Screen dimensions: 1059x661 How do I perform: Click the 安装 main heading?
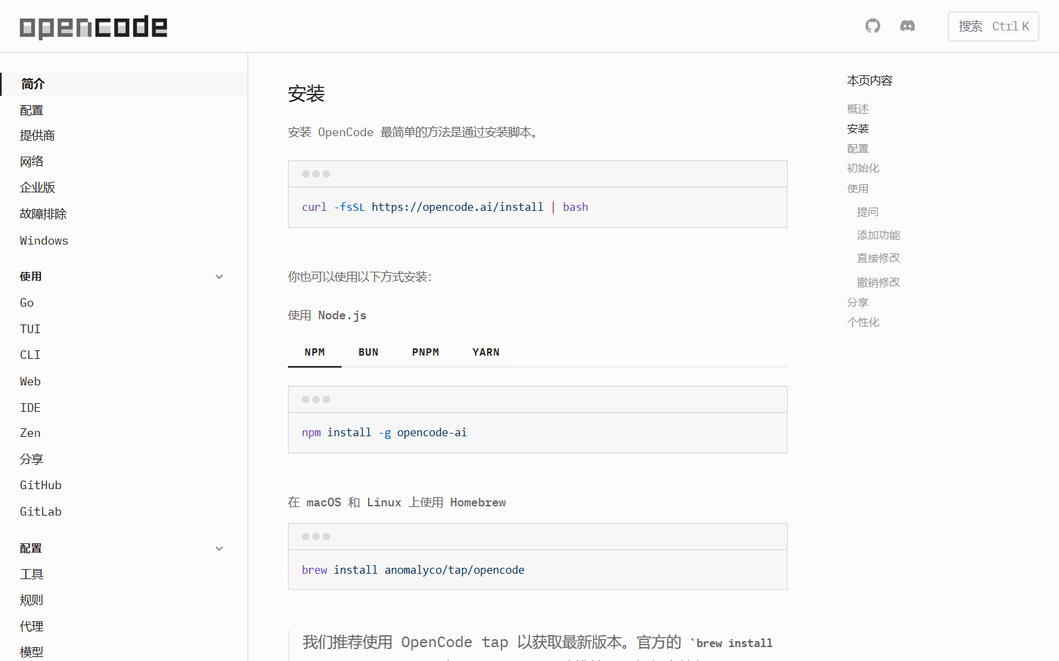point(306,94)
